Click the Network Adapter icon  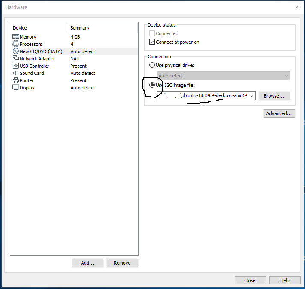(x=16, y=58)
